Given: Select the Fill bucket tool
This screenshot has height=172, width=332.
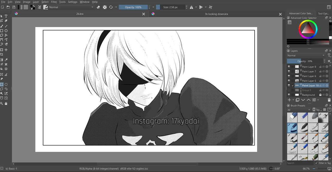Looking at the screenshot, I should (x=2, y=69).
